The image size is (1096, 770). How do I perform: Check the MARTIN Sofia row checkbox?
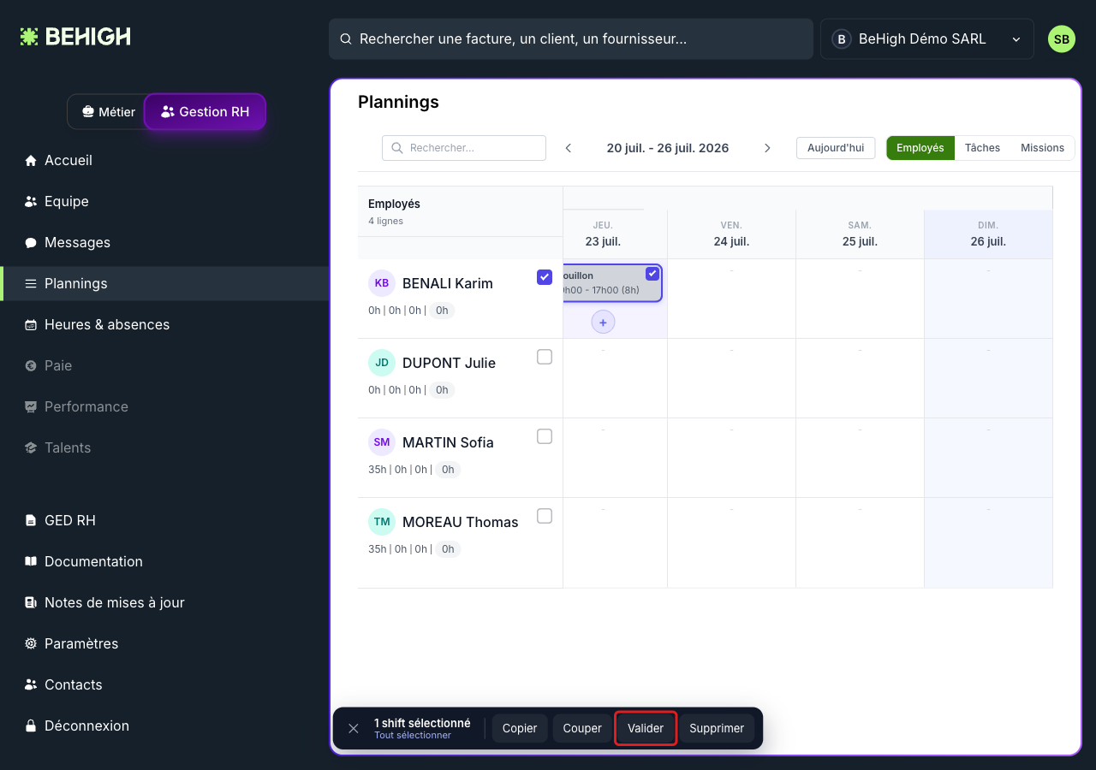[x=545, y=436]
